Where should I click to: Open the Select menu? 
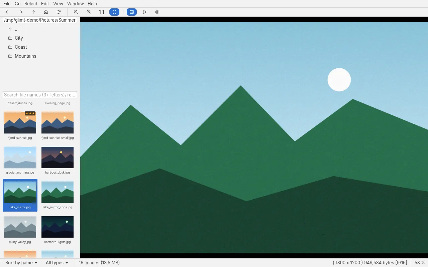pos(31,4)
